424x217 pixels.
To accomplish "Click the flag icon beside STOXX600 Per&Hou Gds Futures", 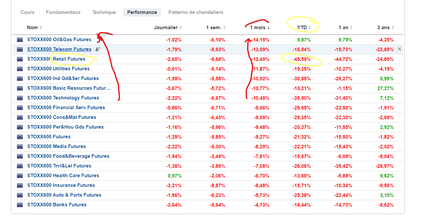I will (20, 127).
